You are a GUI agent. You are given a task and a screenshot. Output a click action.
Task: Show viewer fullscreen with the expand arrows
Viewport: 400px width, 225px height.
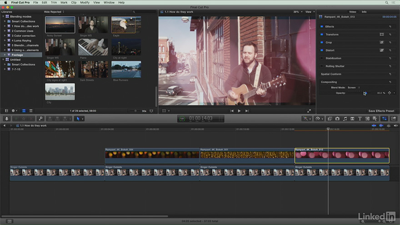pyautogui.click(x=309, y=111)
